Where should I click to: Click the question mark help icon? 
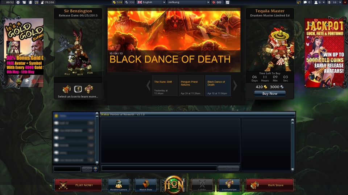95,169
